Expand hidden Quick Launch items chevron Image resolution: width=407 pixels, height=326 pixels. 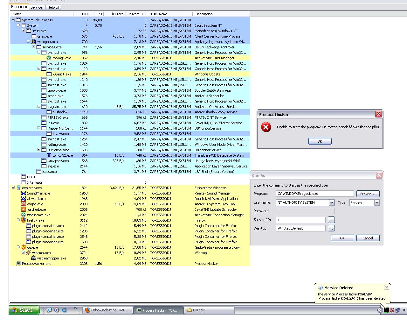tap(75, 308)
